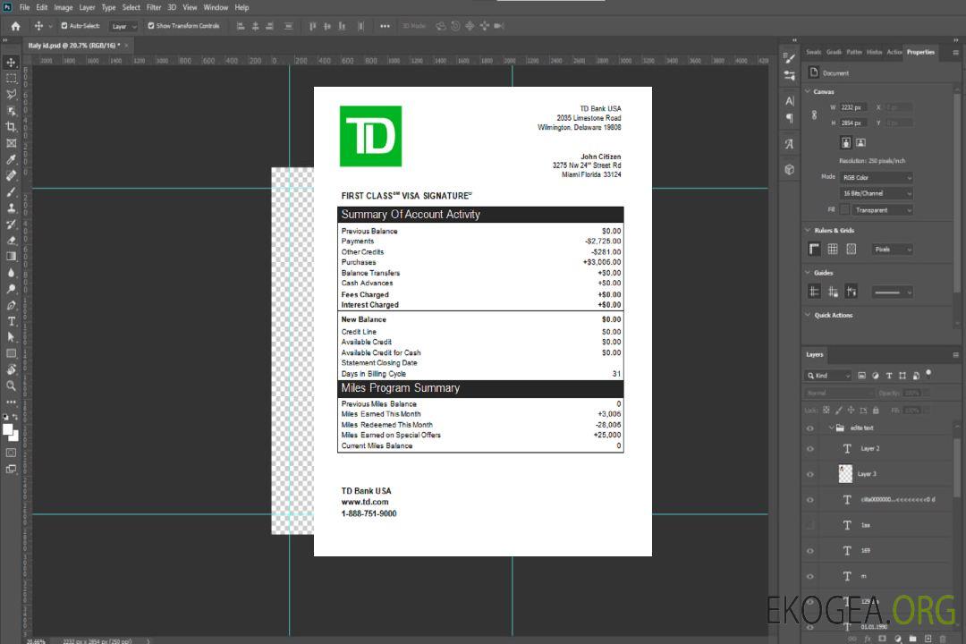966x644 pixels.
Task: Open the Image menu
Action: 64,7
